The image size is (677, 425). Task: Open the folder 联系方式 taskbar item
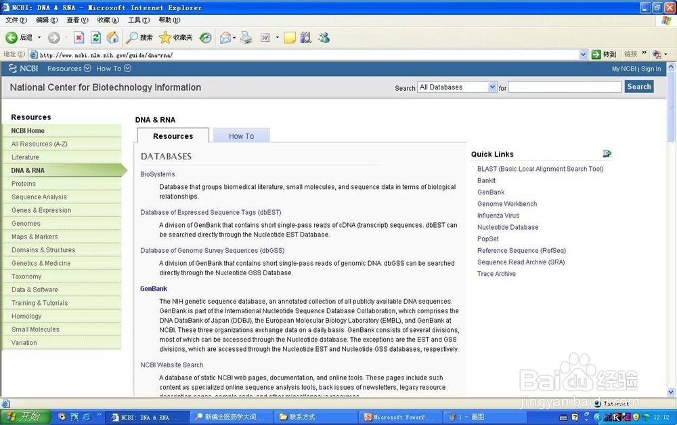315,418
